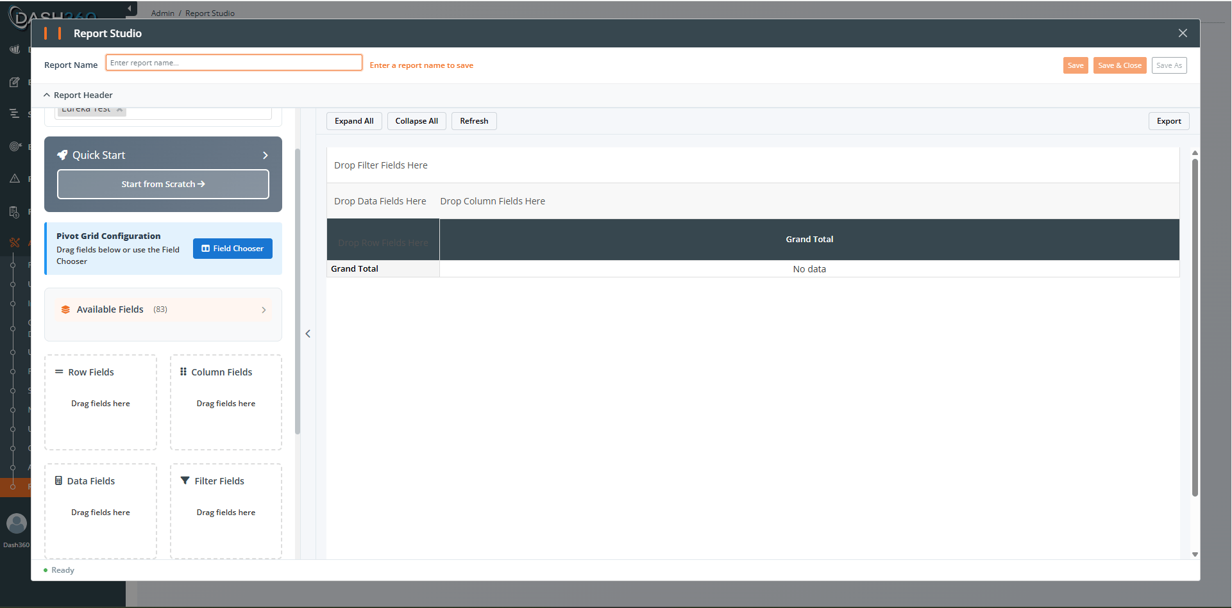Click the Grand Total row label

[383, 269]
